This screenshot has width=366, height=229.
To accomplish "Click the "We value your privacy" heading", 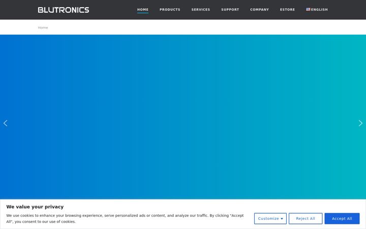I will tap(35, 207).
